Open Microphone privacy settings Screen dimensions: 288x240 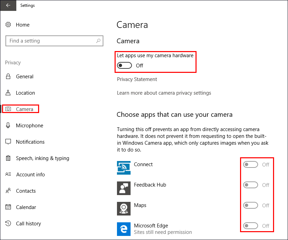click(30, 126)
